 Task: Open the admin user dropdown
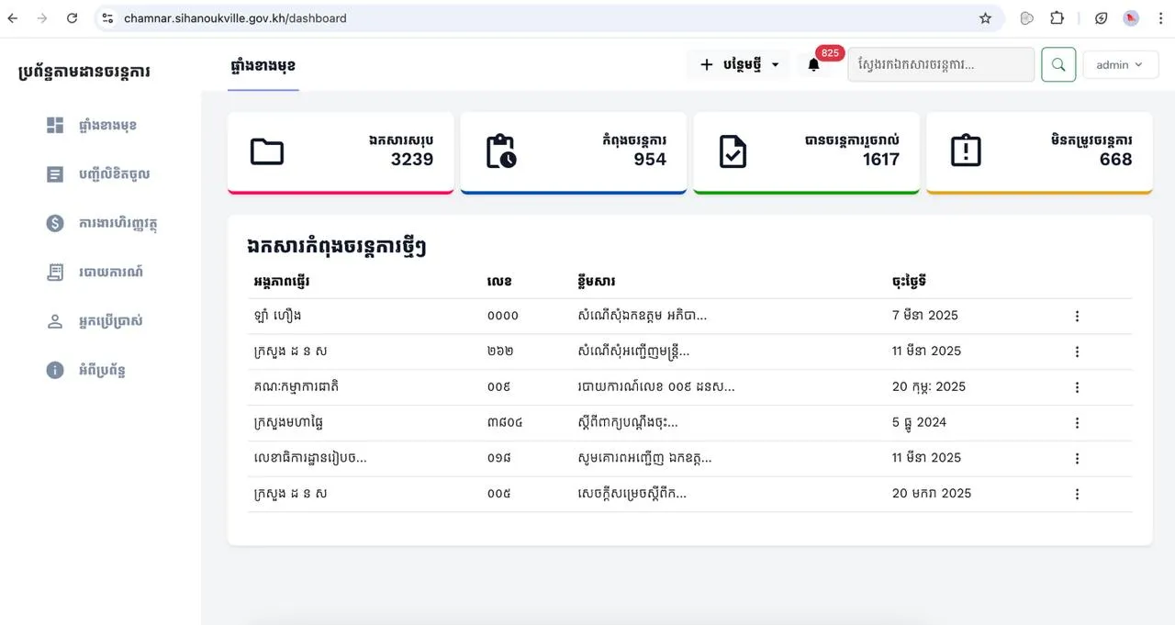1120,65
